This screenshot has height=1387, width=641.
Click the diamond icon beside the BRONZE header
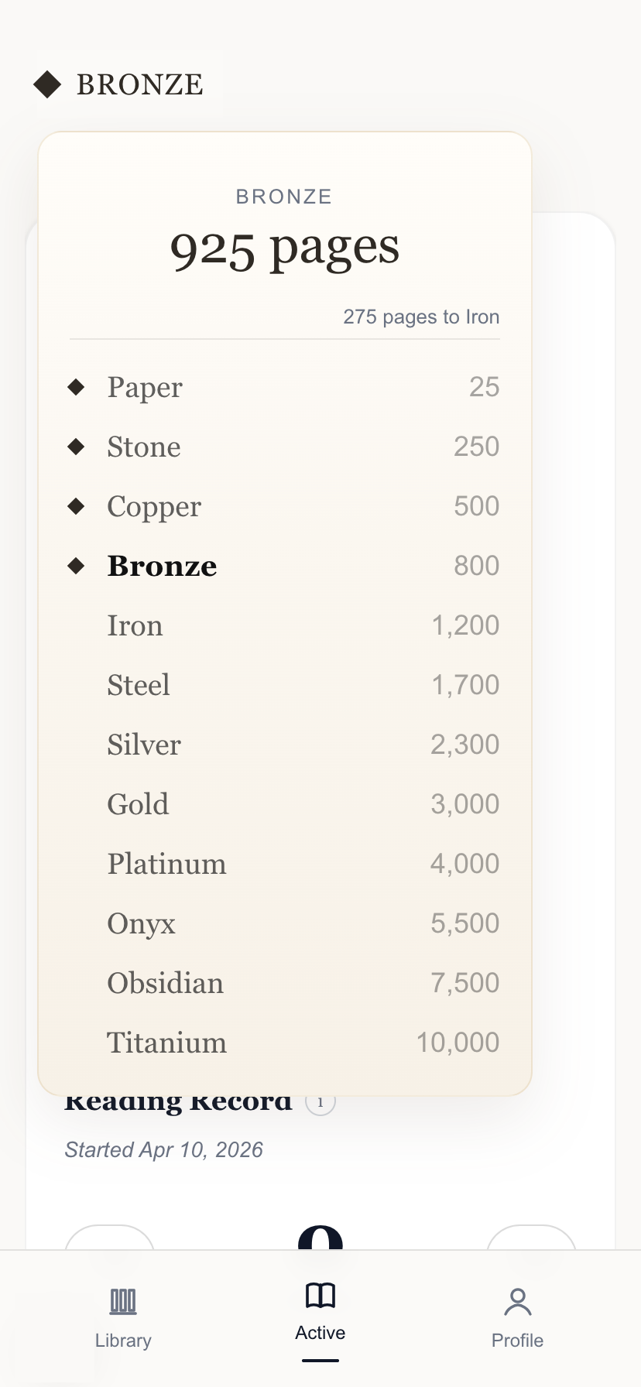(47, 84)
